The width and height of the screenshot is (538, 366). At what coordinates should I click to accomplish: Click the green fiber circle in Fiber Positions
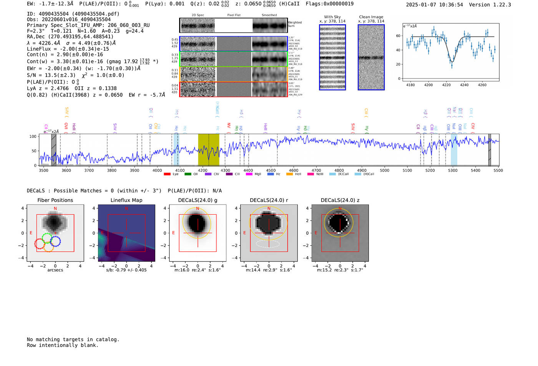pyautogui.click(x=47, y=238)
